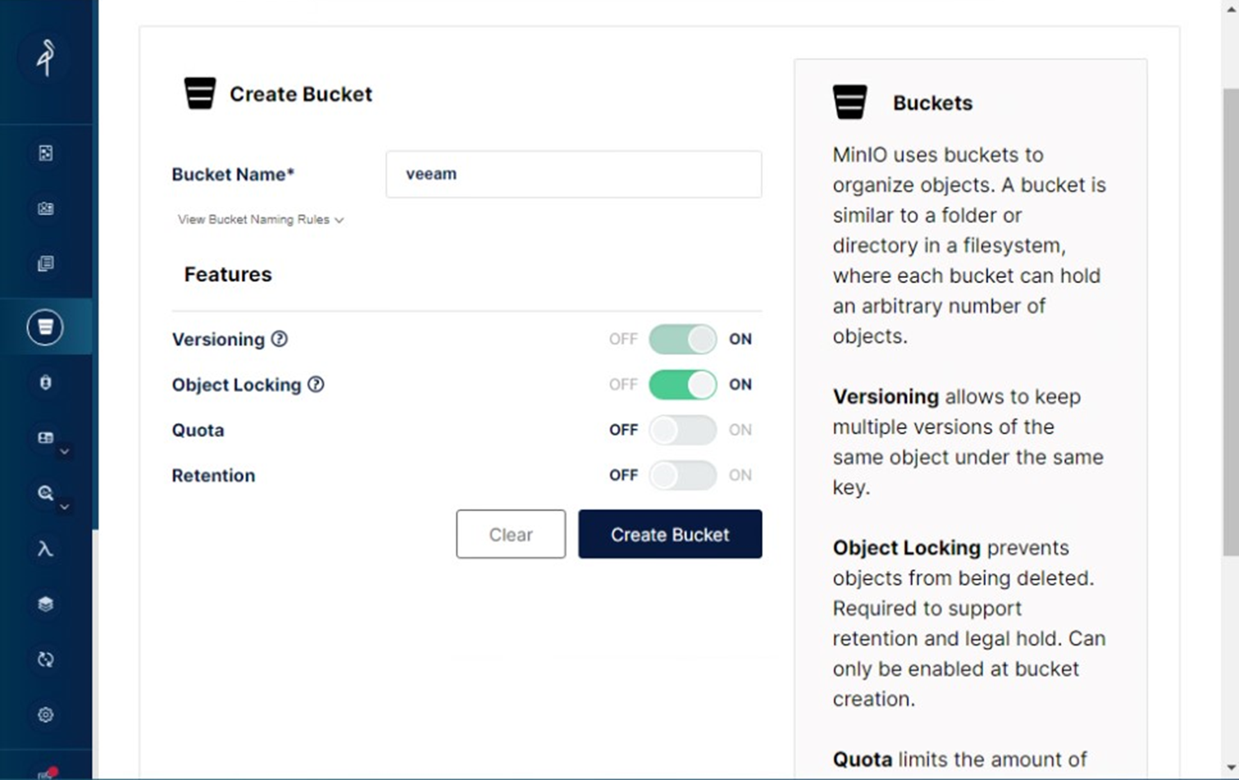This screenshot has height=780, width=1239.
Task: Click bold Quota in help panel
Action: click(863, 759)
